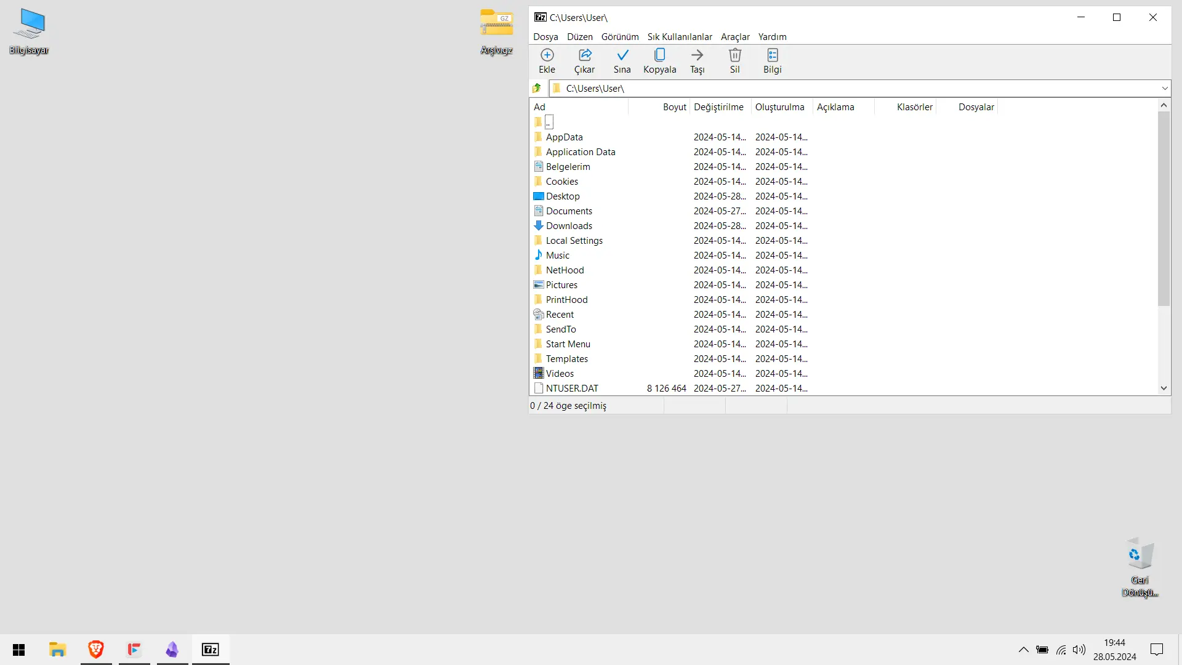
Task: Sort by the Boyut column header
Action: pos(659,107)
